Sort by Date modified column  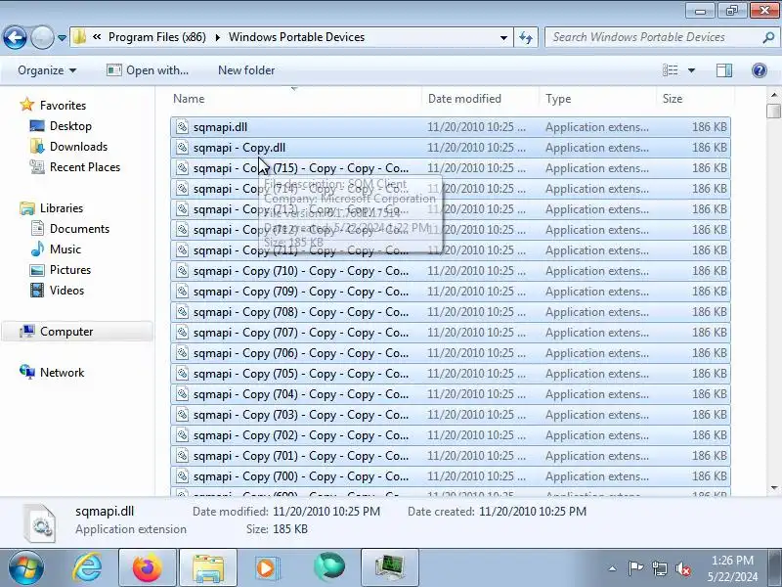tap(480, 99)
